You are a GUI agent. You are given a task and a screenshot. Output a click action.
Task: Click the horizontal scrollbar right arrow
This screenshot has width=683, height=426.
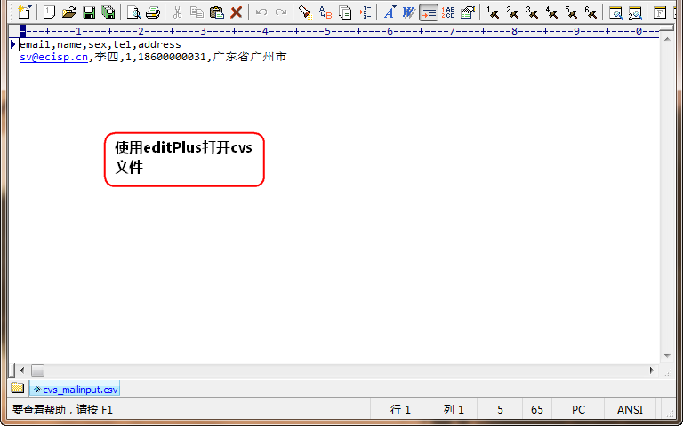(652, 370)
